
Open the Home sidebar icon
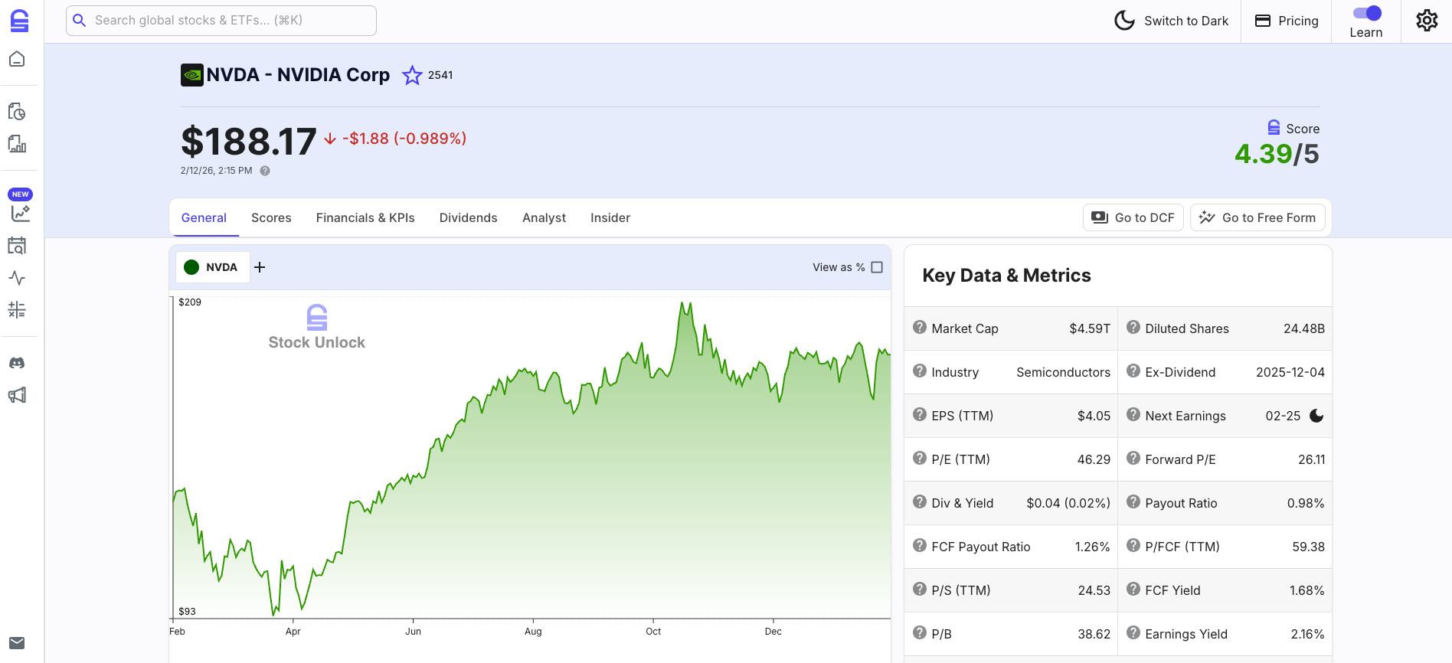coord(17,59)
